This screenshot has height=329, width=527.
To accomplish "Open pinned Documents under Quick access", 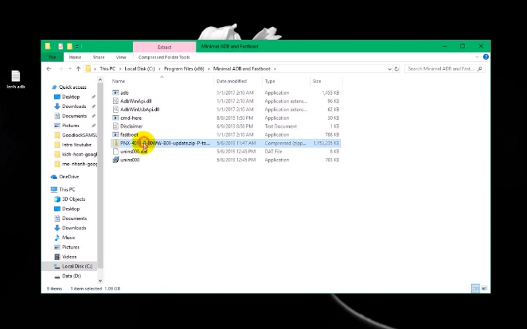I will [x=74, y=116].
